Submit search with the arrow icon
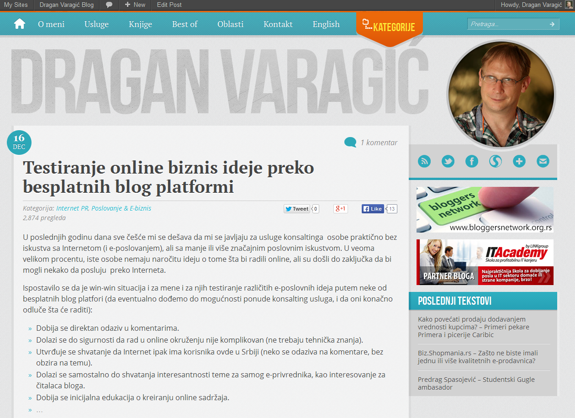Viewport: 575px width, 418px height. [552, 24]
